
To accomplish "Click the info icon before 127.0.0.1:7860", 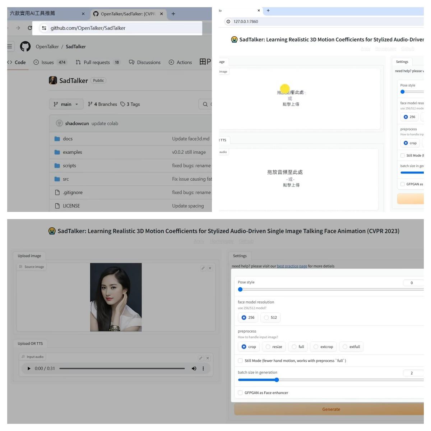I will 228,22.
